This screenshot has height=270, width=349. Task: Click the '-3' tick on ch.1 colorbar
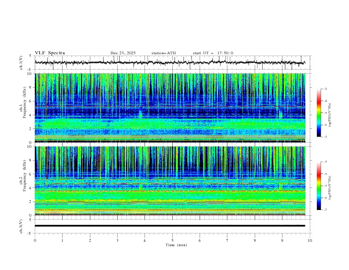(x=325, y=89)
